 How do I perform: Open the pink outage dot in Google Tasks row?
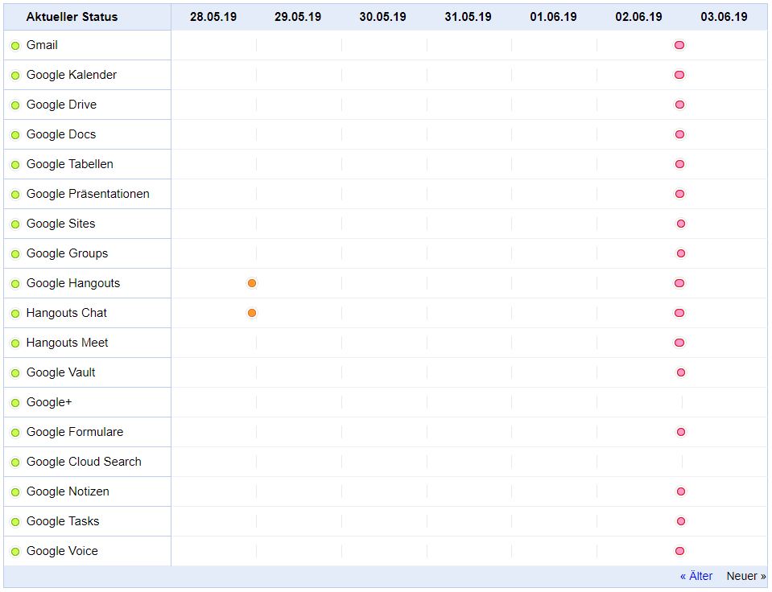pyautogui.click(x=681, y=521)
